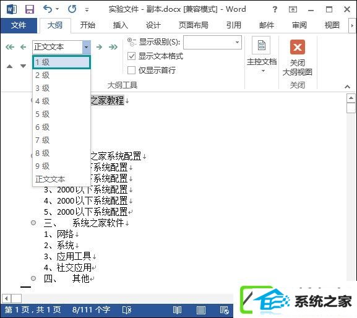Select 1 级 from outline level list
The height and width of the screenshot is (318, 357).
tap(61, 62)
